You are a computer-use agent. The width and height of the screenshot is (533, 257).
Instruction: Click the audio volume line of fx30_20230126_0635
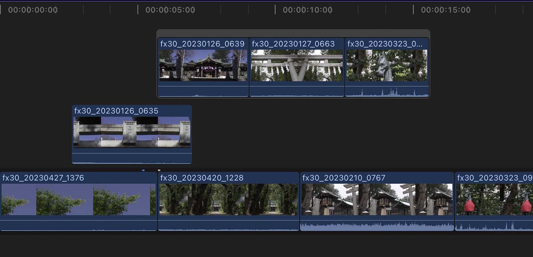132,153
